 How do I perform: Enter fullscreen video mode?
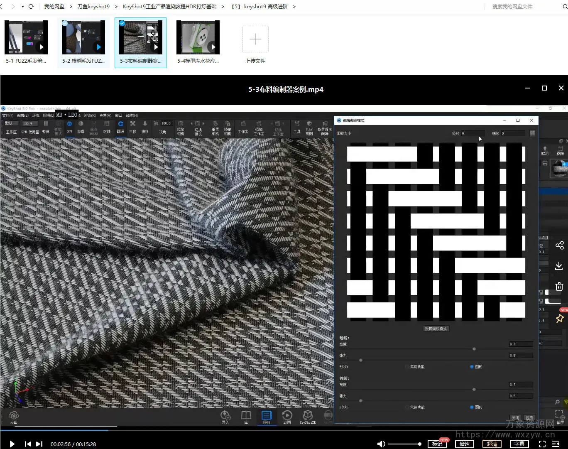(x=542, y=444)
